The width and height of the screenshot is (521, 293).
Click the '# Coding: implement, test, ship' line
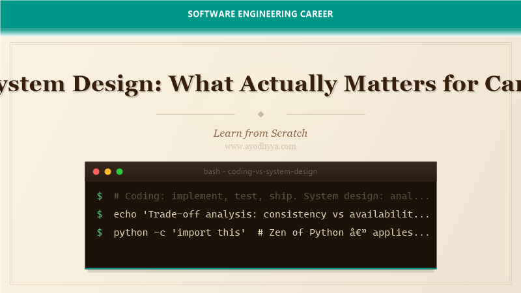coord(272,196)
